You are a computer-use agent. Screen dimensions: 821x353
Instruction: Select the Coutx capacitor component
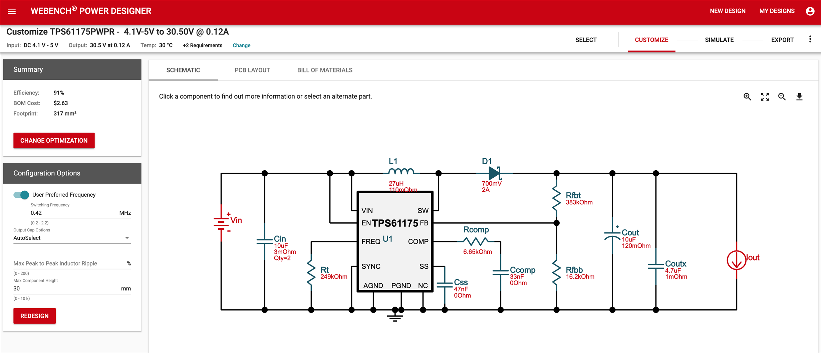(656, 266)
